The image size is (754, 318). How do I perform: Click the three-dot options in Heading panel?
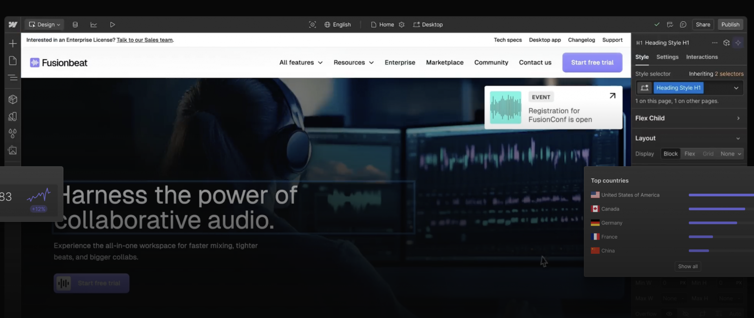click(x=715, y=43)
